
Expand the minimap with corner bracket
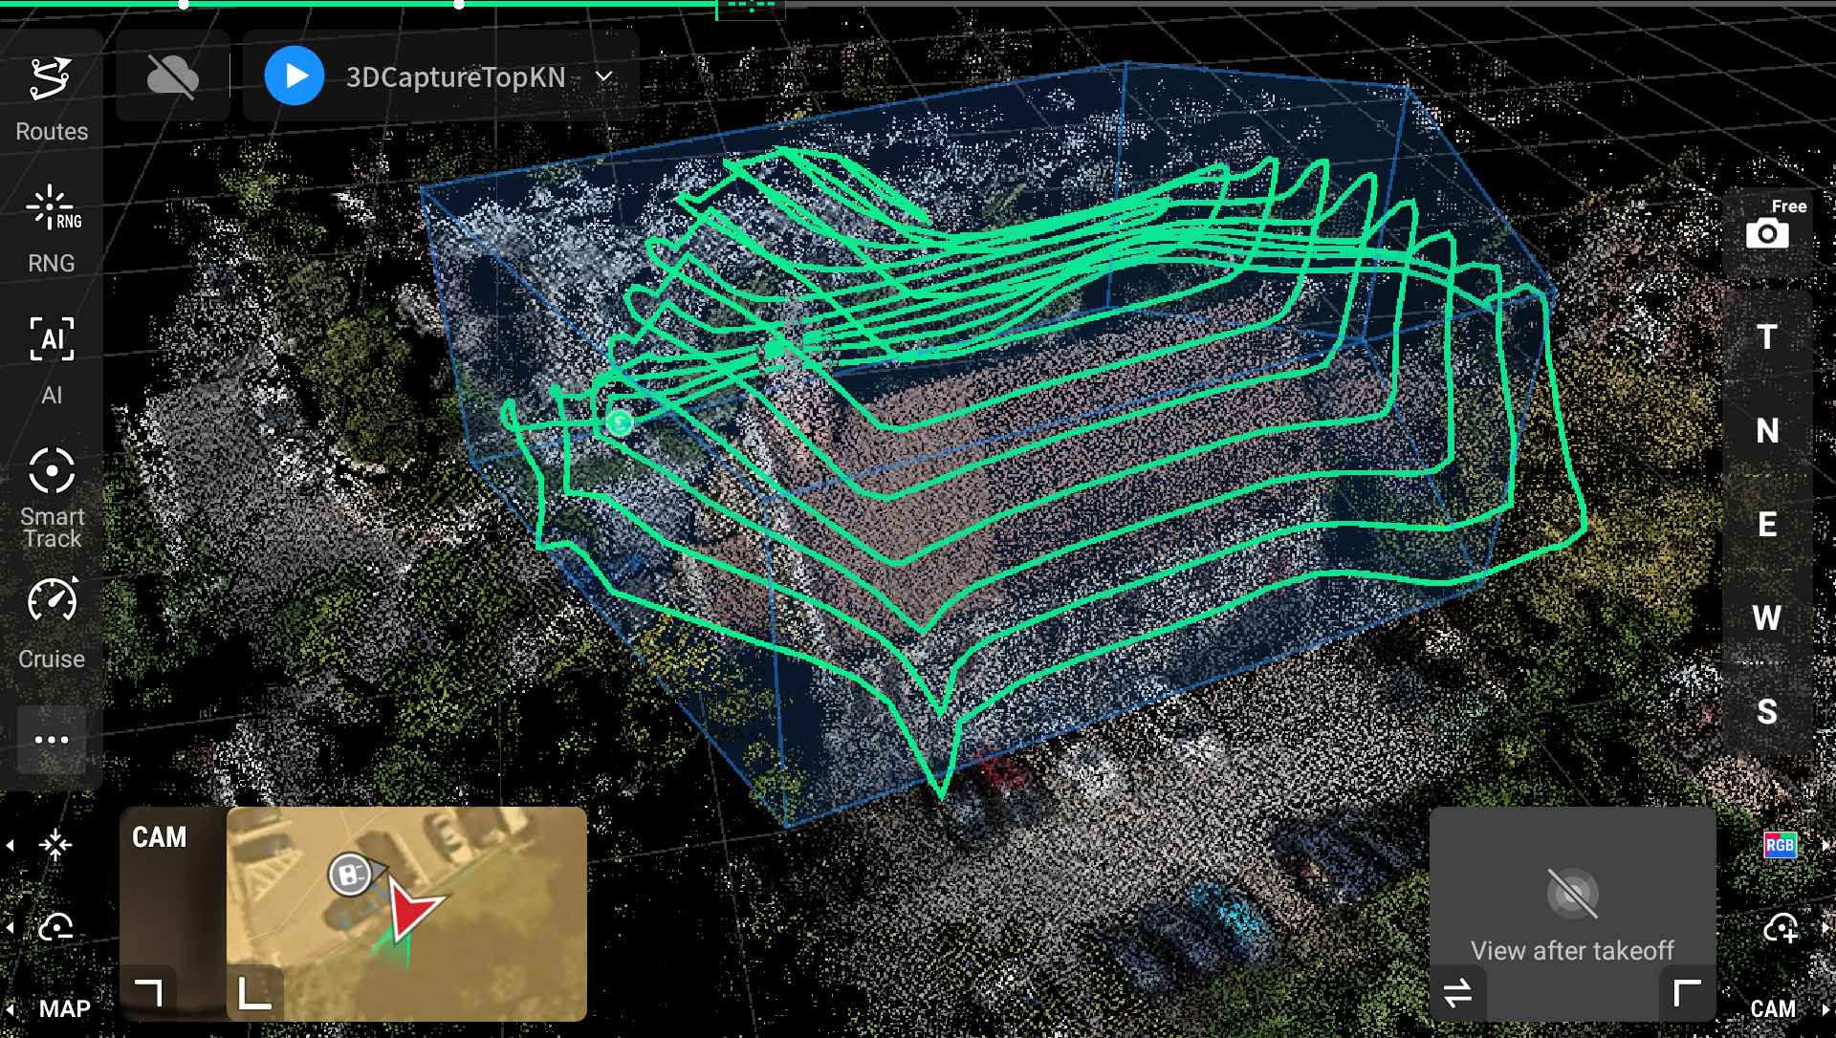coord(254,992)
